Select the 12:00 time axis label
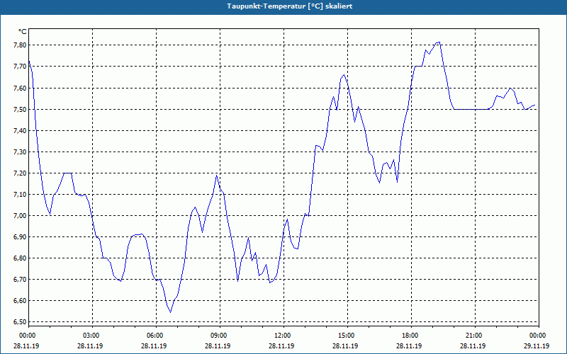Screen dimensions: 567x354 (281, 336)
